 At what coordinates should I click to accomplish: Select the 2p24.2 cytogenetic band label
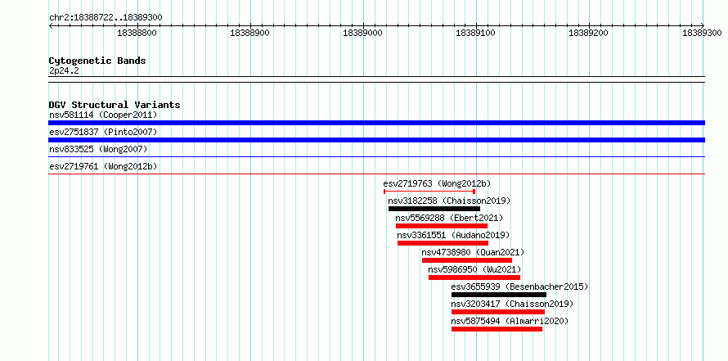(64, 70)
